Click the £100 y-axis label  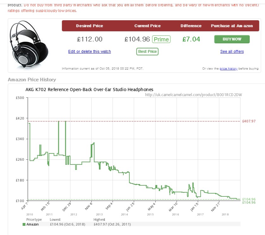tap(20, 201)
